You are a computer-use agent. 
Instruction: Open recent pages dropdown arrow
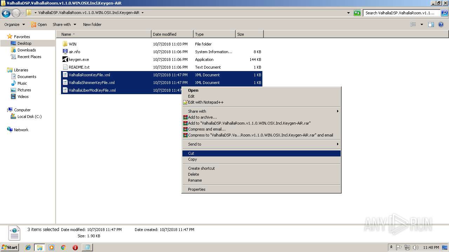[x=22, y=13]
